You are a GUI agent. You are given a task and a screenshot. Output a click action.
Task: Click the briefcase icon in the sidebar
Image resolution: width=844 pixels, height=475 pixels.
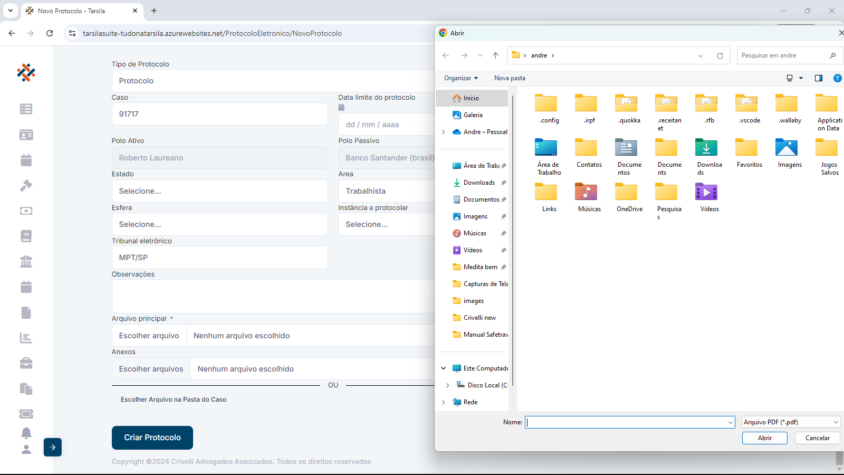(x=26, y=363)
